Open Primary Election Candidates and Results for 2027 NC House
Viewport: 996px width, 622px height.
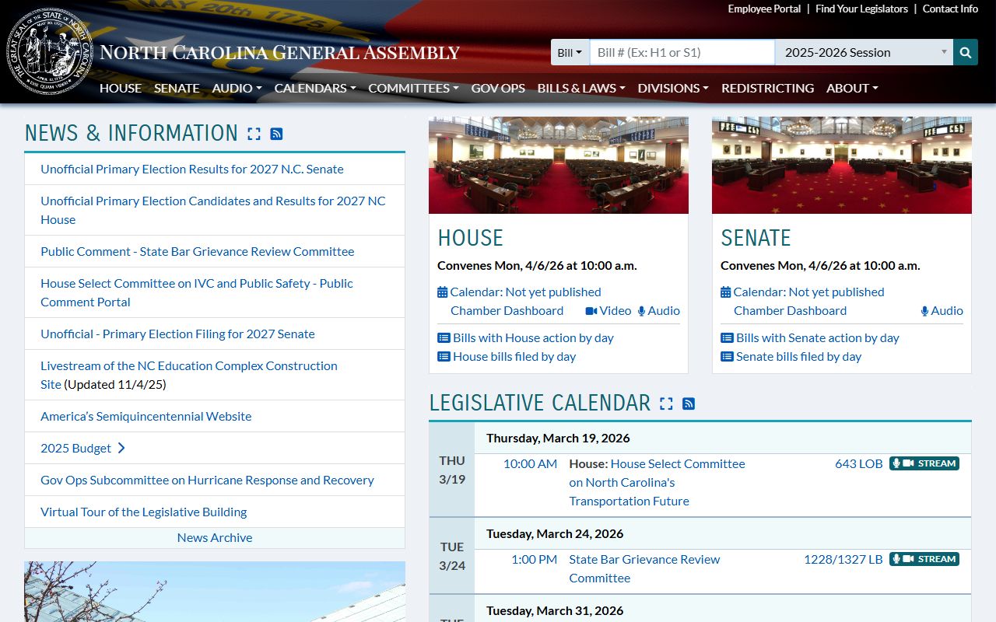213,210
